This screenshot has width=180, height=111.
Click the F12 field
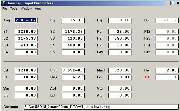pyautogui.click(x=167, y=32)
